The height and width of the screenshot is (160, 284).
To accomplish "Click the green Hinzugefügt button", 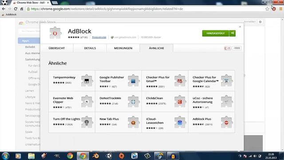I will [x=216, y=33].
